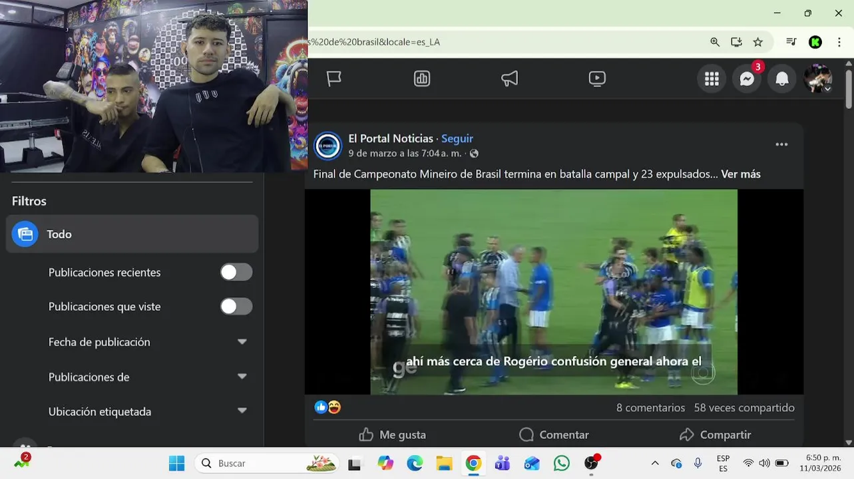The width and height of the screenshot is (854, 479).
Task: Click the Windows Buscar search box
Action: [x=267, y=463]
